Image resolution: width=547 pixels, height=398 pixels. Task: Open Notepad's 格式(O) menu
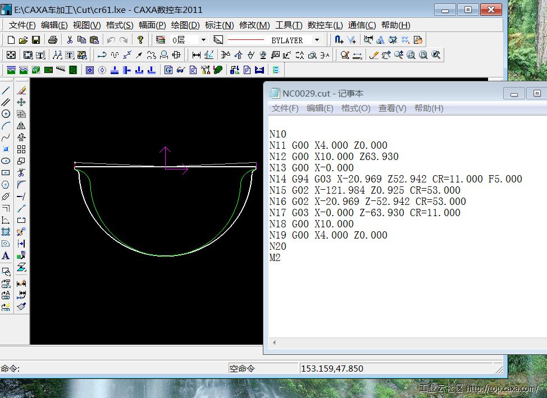(x=355, y=108)
